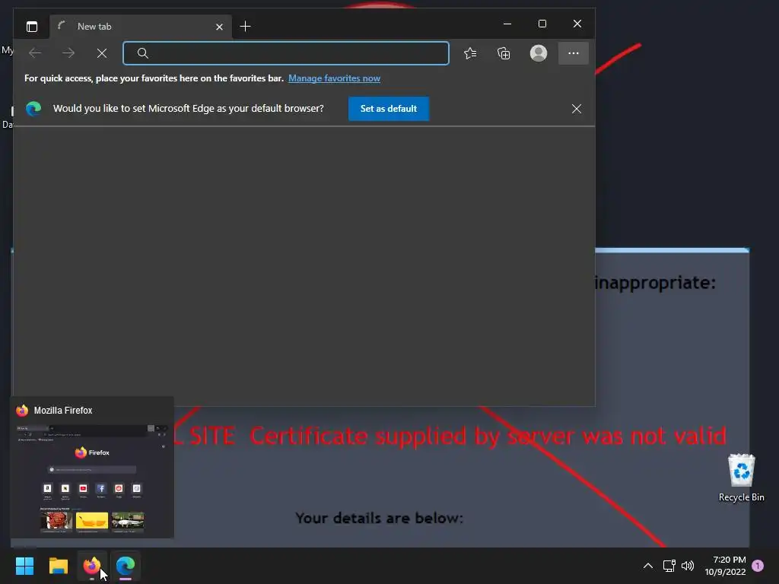This screenshot has width=779, height=584.
Task: Click the search magnifier in address bar
Action: [x=142, y=53]
